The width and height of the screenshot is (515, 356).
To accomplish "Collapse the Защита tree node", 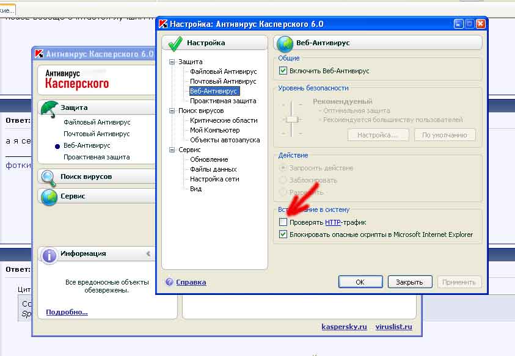I will (x=172, y=62).
